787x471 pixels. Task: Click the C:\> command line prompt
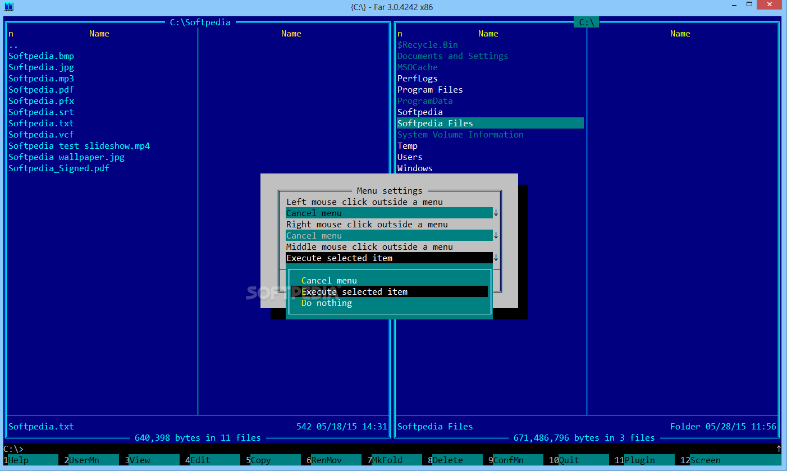[13, 449]
